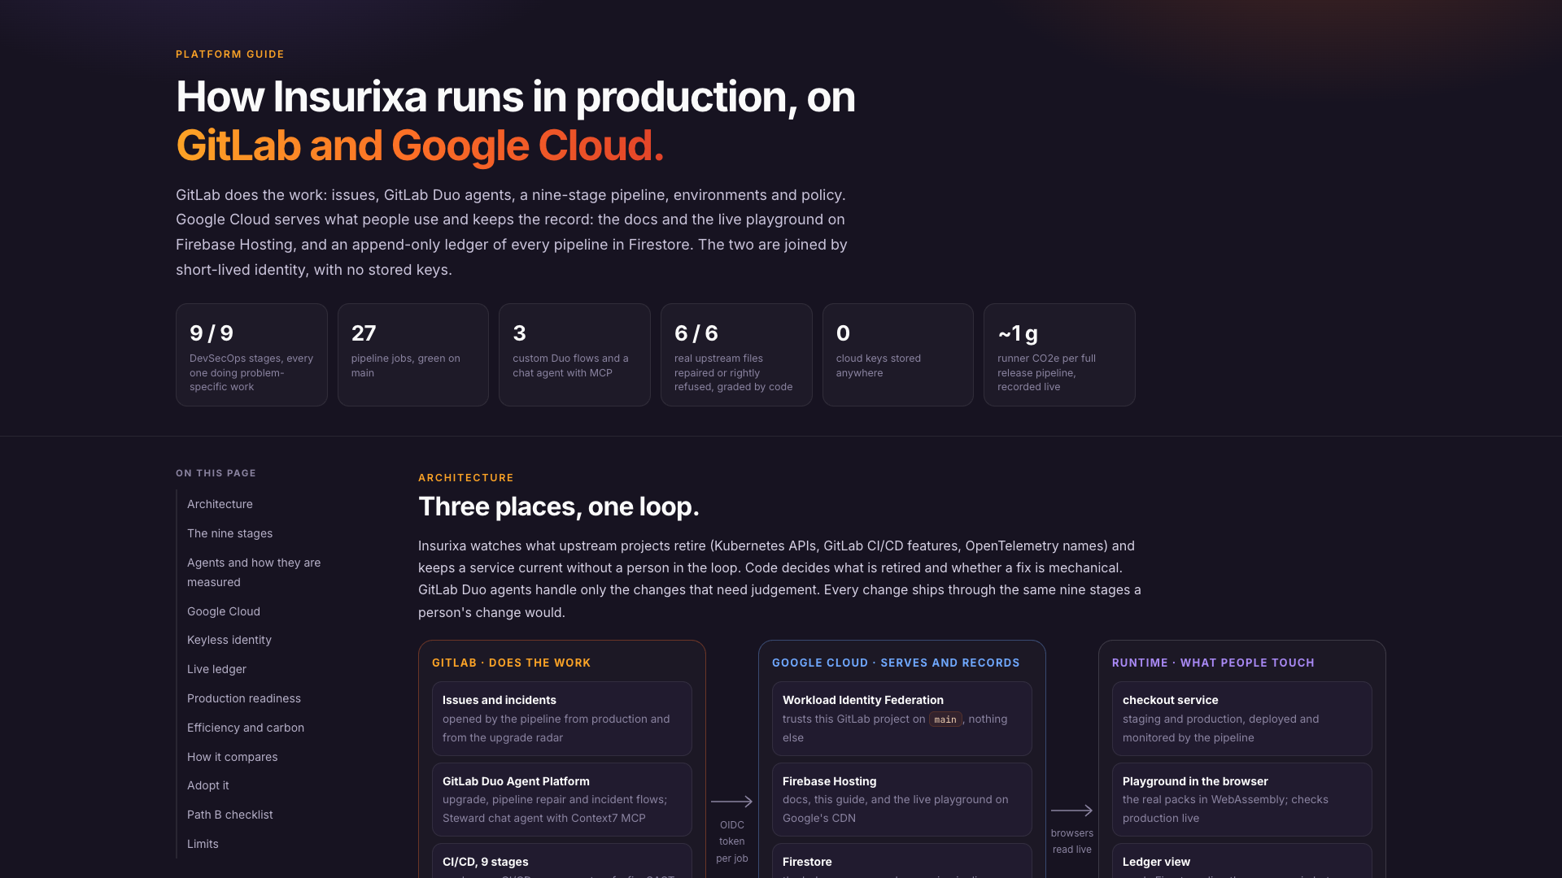Click the 'PLATFORM GUIDE' label
Viewport: 1562px width, 878px height.
coord(230,54)
